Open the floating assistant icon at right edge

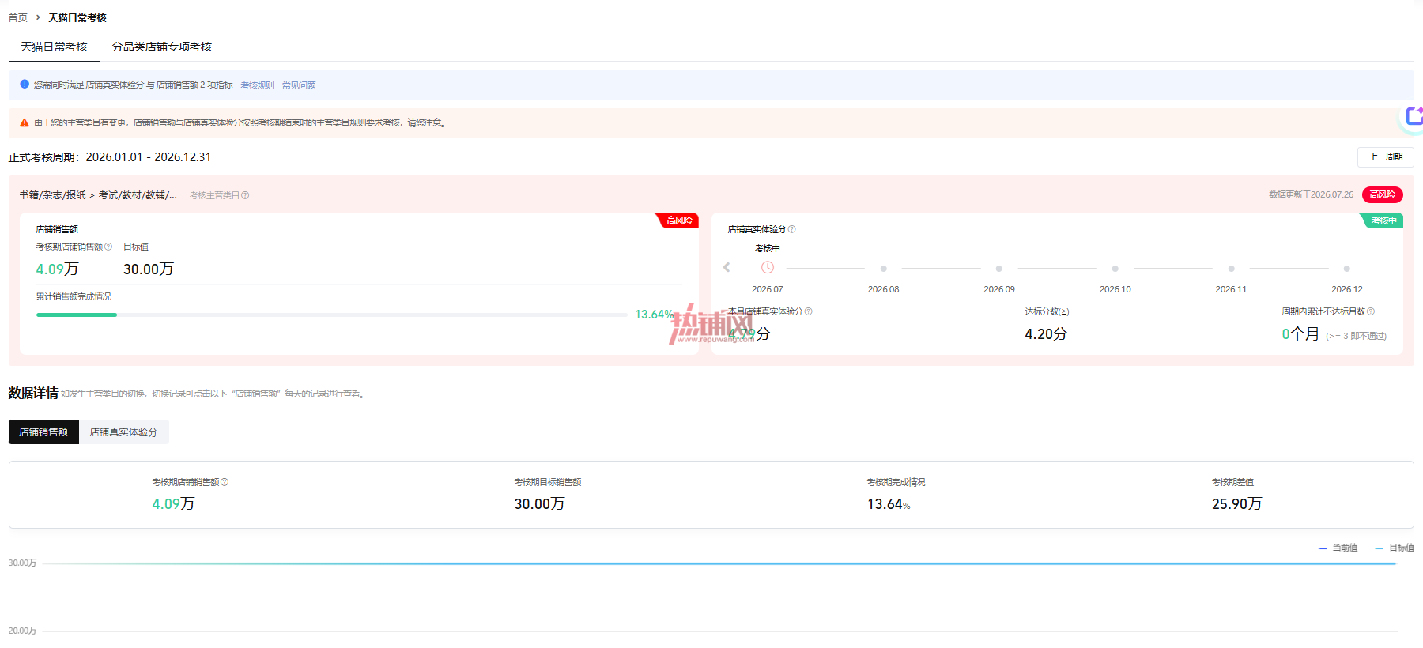[1413, 117]
